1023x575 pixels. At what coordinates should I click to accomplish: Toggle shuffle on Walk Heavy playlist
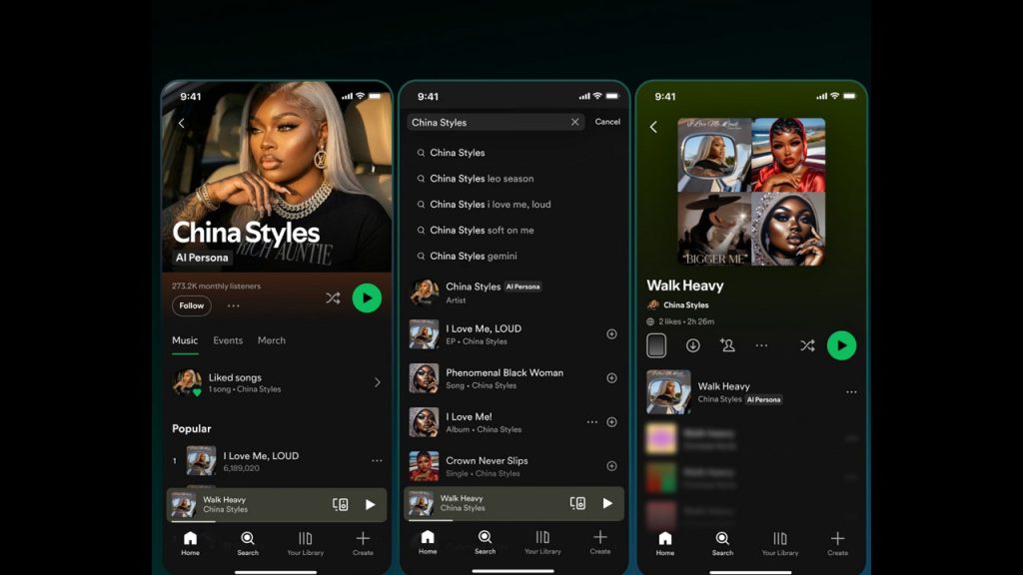point(807,345)
